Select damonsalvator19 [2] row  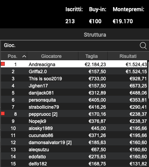point(74,143)
